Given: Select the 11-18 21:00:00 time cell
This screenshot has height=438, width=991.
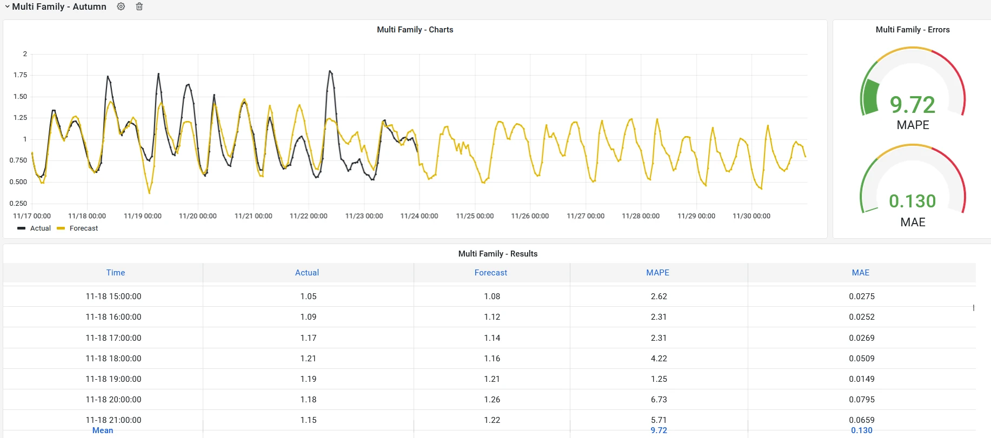Looking at the screenshot, I should [114, 420].
